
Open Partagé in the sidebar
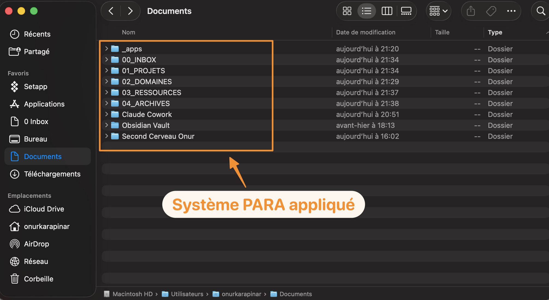47,52
